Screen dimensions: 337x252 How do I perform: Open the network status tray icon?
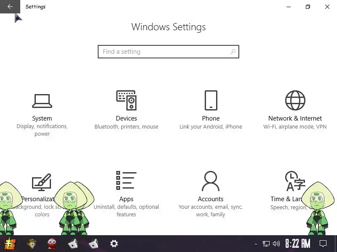point(266,244)
